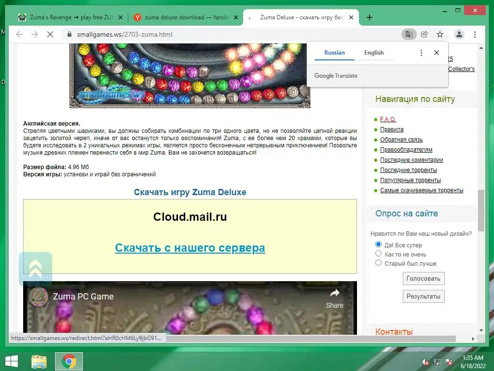Open the network tray icon

click(x=437, y=362)
